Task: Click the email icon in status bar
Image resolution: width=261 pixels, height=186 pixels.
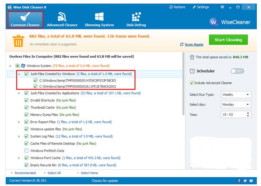Action: (251, 181)
